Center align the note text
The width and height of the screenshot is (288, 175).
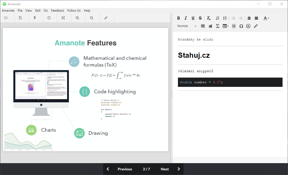point(249,18)
